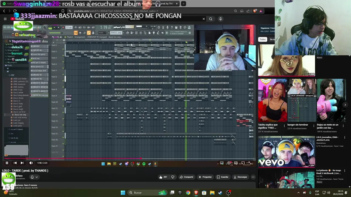Open the player settings gear
This screenshot has width=351, height=197.
pyautogui.click(x=229, y=163)
